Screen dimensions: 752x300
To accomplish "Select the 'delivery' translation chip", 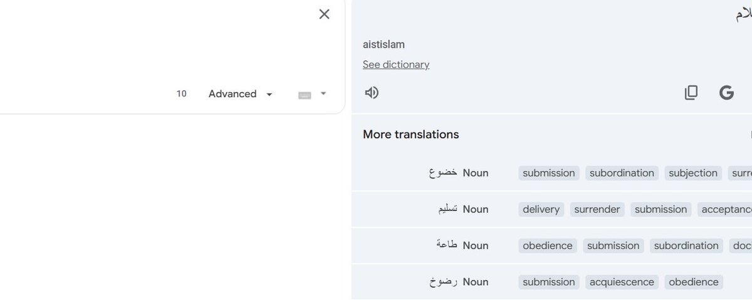I will coord(541,209).
